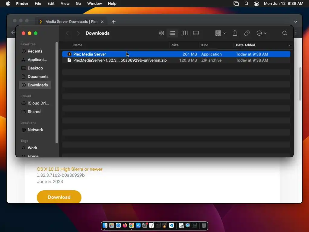The width and height of the screenshot is (309, 232).
Task: Click the Stage Manager icon in menu bar
Action: click(x=236, y=4)
